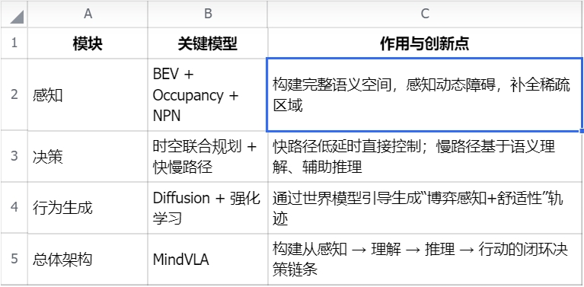Select the 时空联合规划 + 快慢路径 cell
The height and width of the screenshot is (287, 584).
pos(208,156)
